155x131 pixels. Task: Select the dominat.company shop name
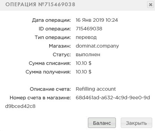[97, 46]
